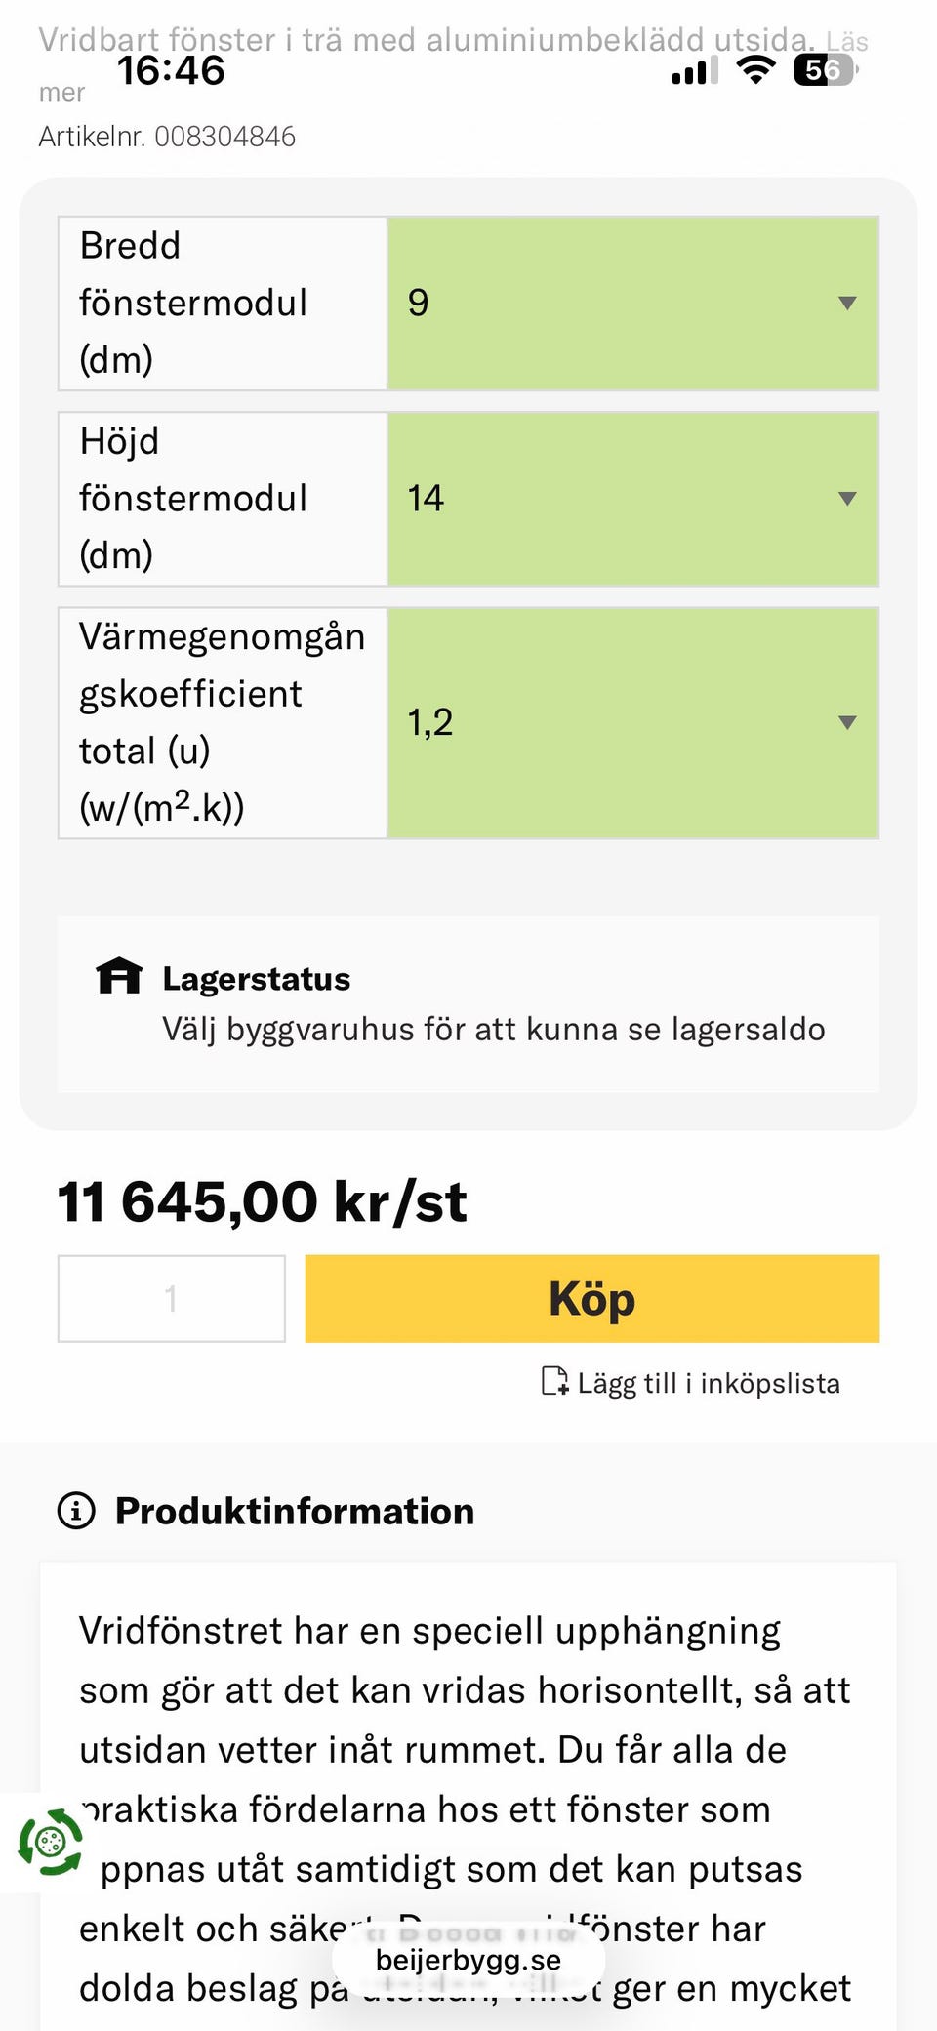The width and height of the screenshot is (937, 2031).
Task: Tap the beijerbygg.se address pill
Action: click(468, 1960)
